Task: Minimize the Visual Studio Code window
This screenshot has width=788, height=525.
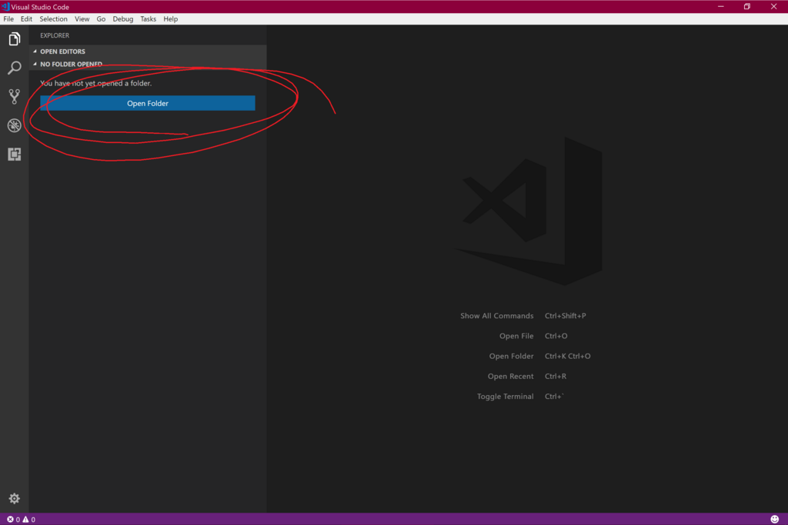Action: click(720, 6)
